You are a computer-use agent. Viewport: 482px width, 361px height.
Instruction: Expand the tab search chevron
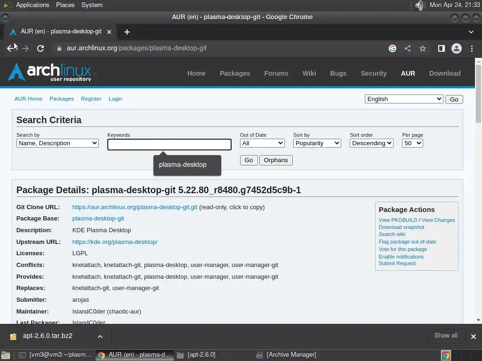pyautogui.click(x=471, y=32)
